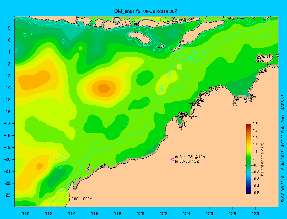Click the -16 latitude tick label

[7, 112]
